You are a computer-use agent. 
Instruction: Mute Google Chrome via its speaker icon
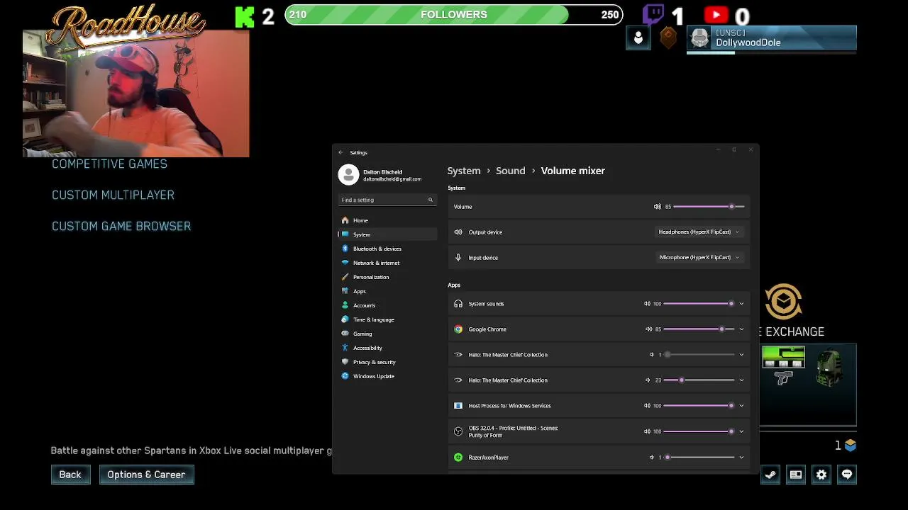click(x=648, y=329)
